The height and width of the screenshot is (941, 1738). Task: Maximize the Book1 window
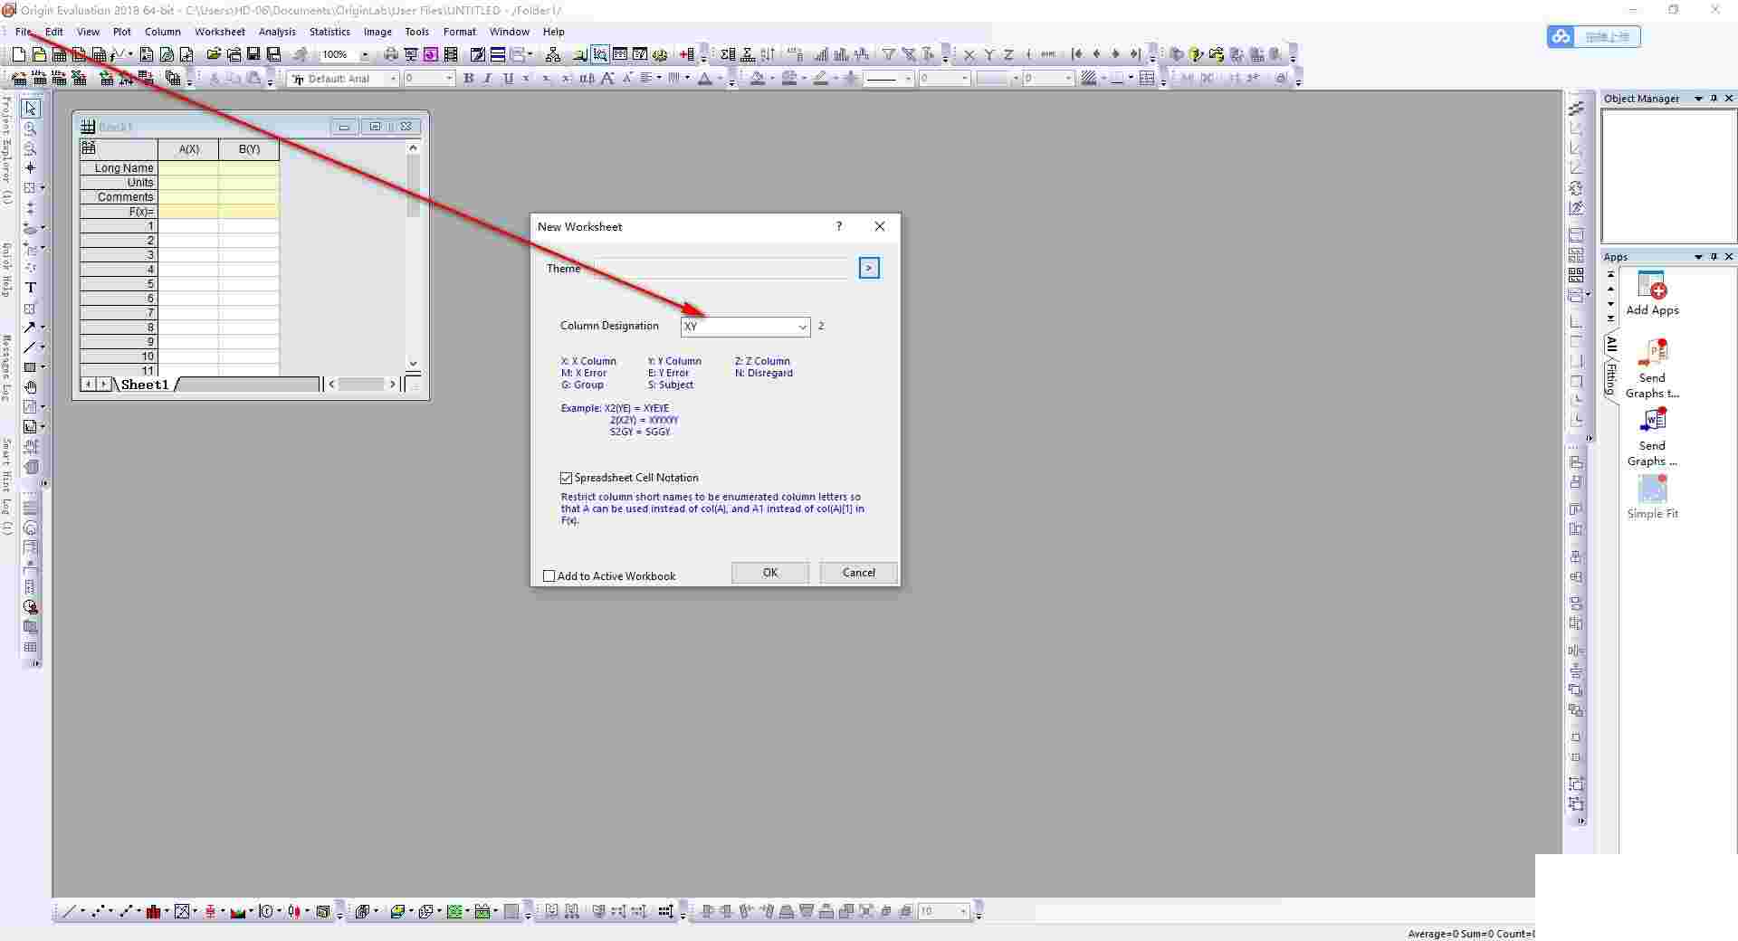tap(375, 127)
